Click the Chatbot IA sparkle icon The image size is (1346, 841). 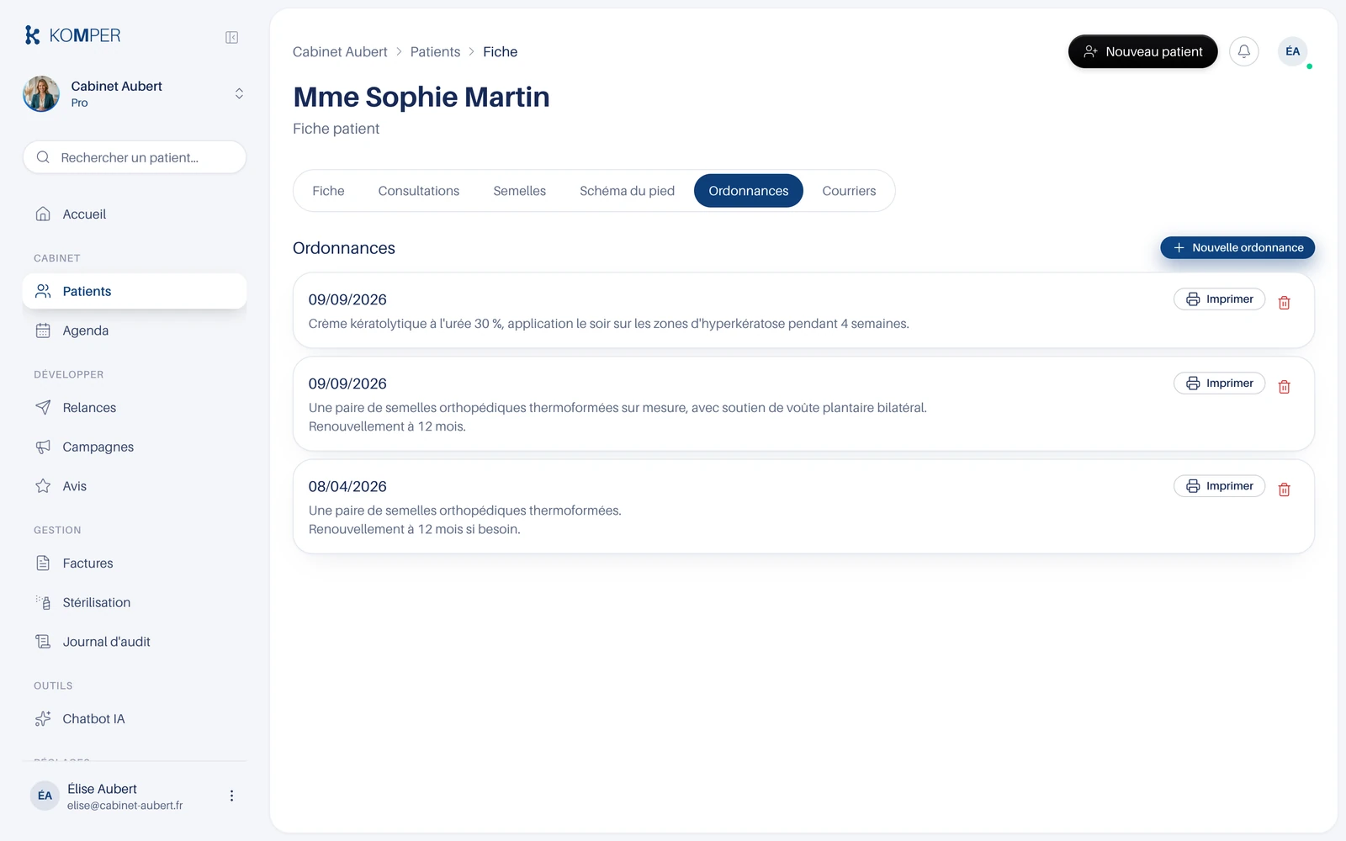(x=43, y=719)
